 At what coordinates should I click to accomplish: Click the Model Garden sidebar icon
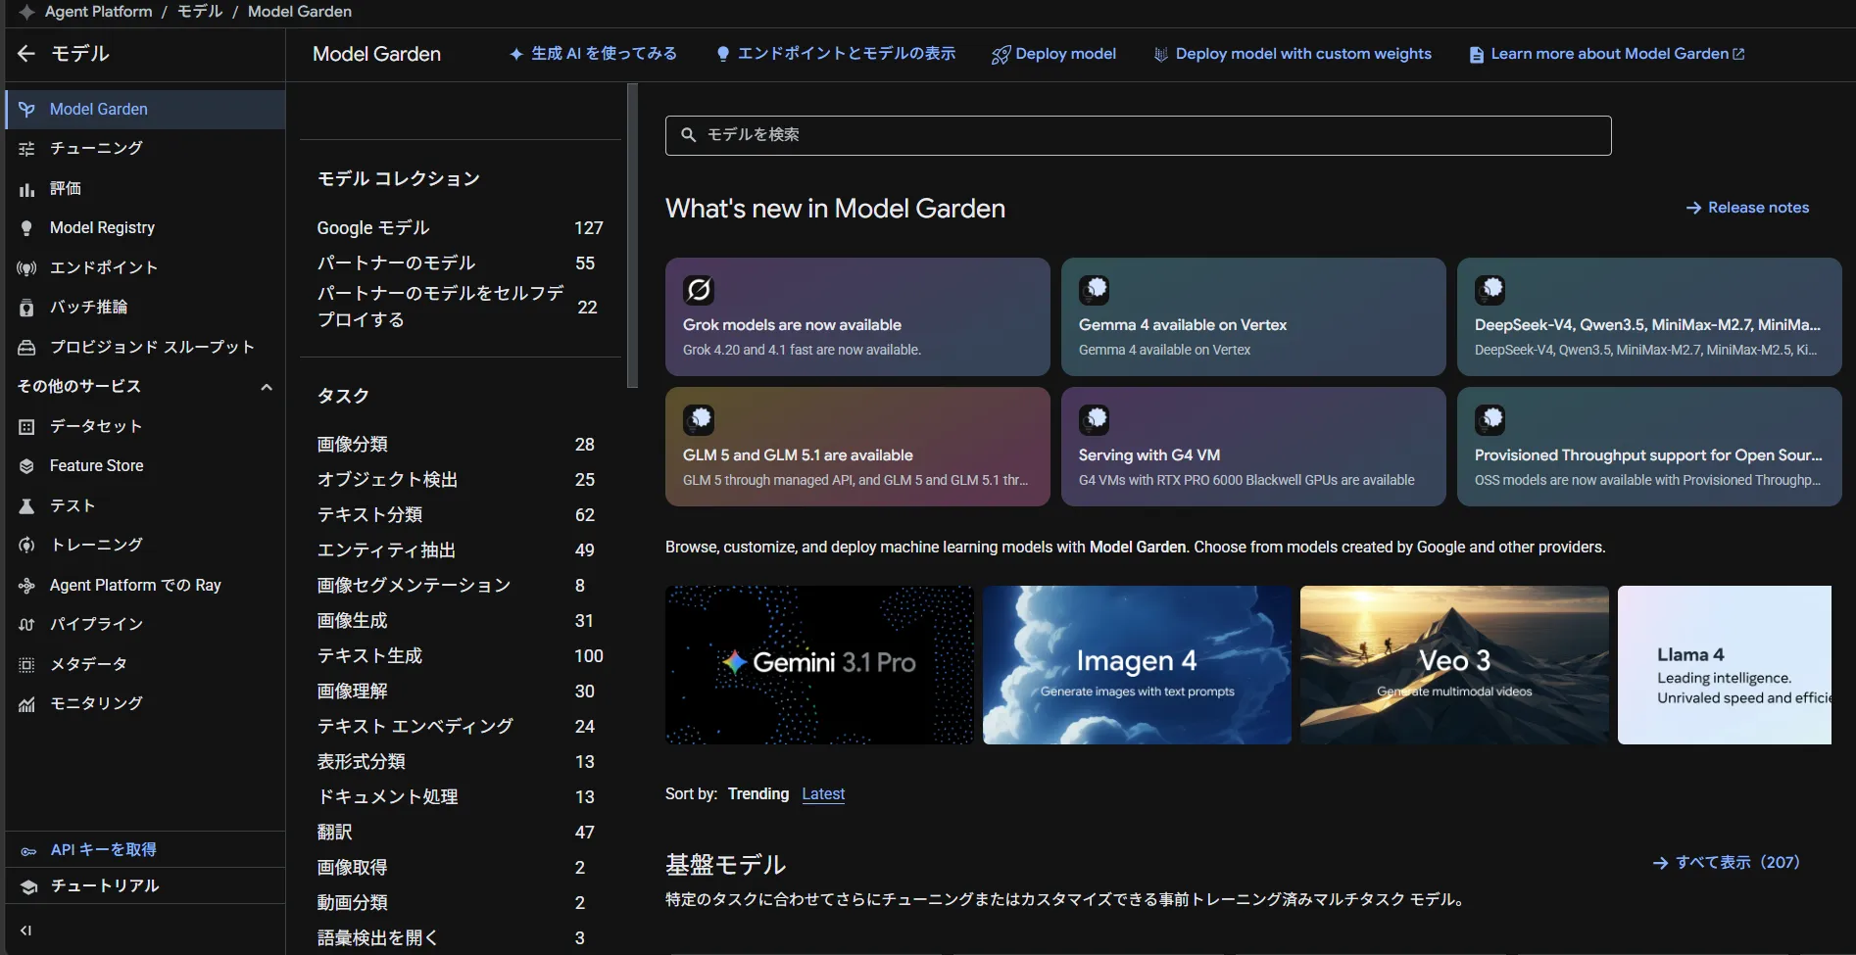26,110
